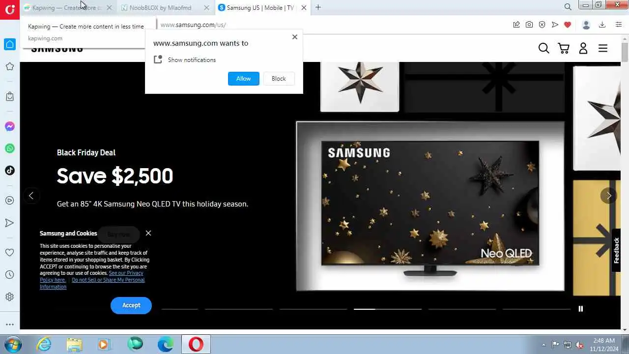This screenshot has height=354, width=629.
Task: Open the Samsung shopping cart
Action: 564,48
